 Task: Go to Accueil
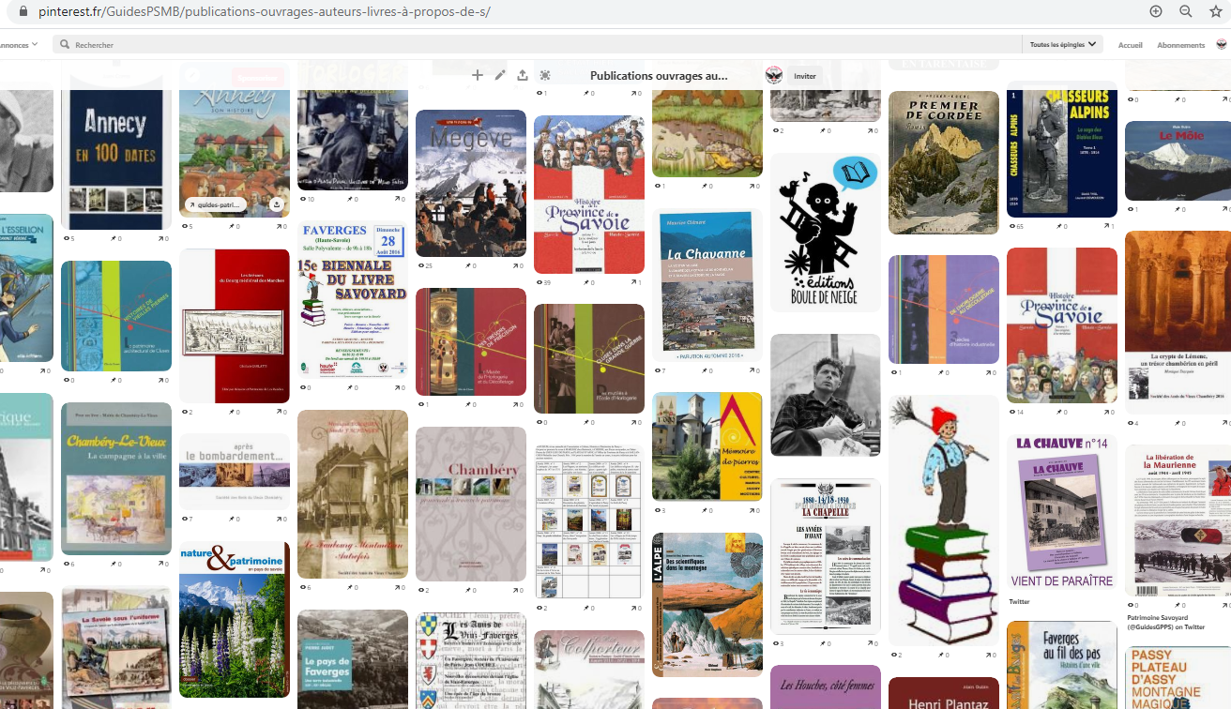(1131, 45)
